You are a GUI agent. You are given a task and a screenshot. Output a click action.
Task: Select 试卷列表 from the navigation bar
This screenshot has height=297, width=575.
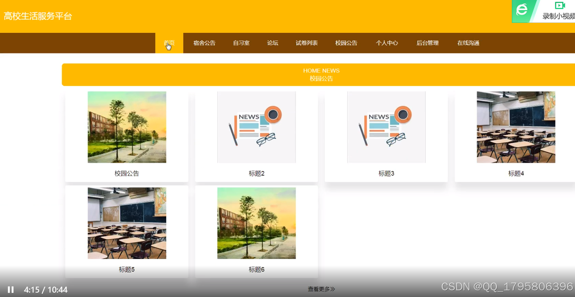pos(306,43)
